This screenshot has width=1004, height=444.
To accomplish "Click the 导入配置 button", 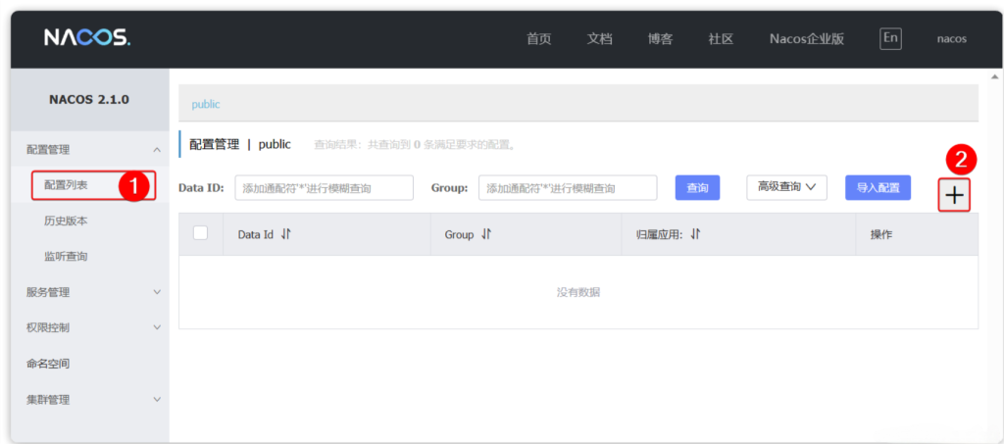I will (x=878, y=187).
